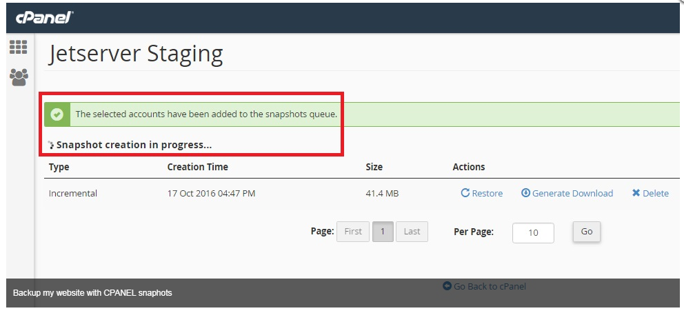Click the snapshot progress spinner icon
Screen dimensions: 684x313
point(51,145)
